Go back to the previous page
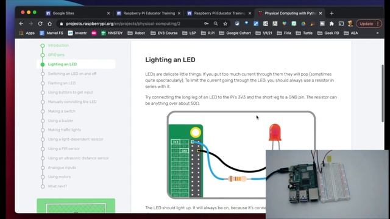The height and width of the screenshot is (219, 390). tap(21, 24)
